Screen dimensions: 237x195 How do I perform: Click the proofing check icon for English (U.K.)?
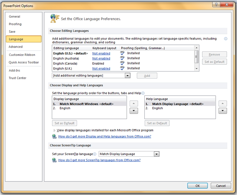click(x=122, y=68)
